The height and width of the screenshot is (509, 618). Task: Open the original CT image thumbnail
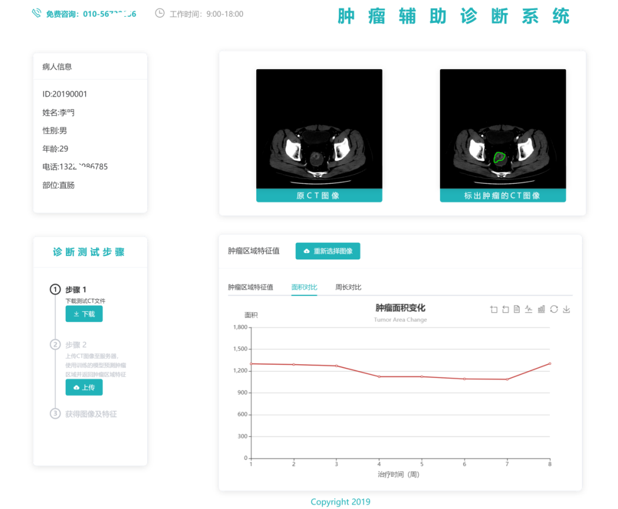coord(319,129)
